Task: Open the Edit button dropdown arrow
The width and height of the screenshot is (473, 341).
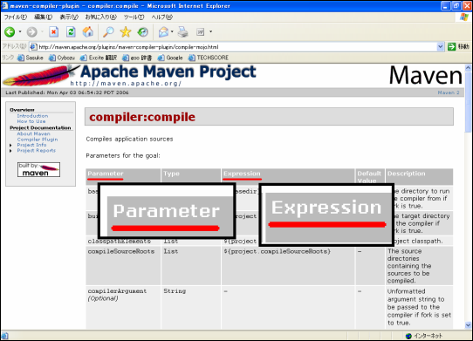Action: (210, 31)
